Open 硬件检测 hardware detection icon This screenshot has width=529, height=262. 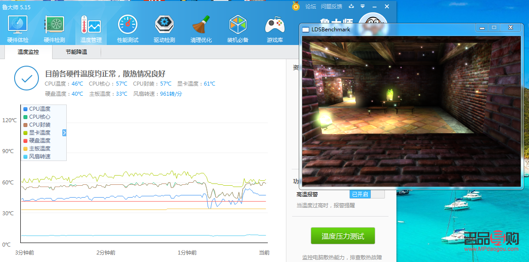(x=54, y=27)
